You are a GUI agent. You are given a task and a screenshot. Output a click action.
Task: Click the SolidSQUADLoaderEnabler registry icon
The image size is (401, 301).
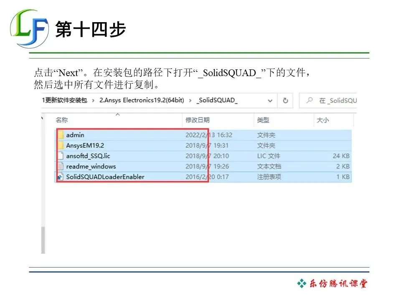(x=60, y=177)
